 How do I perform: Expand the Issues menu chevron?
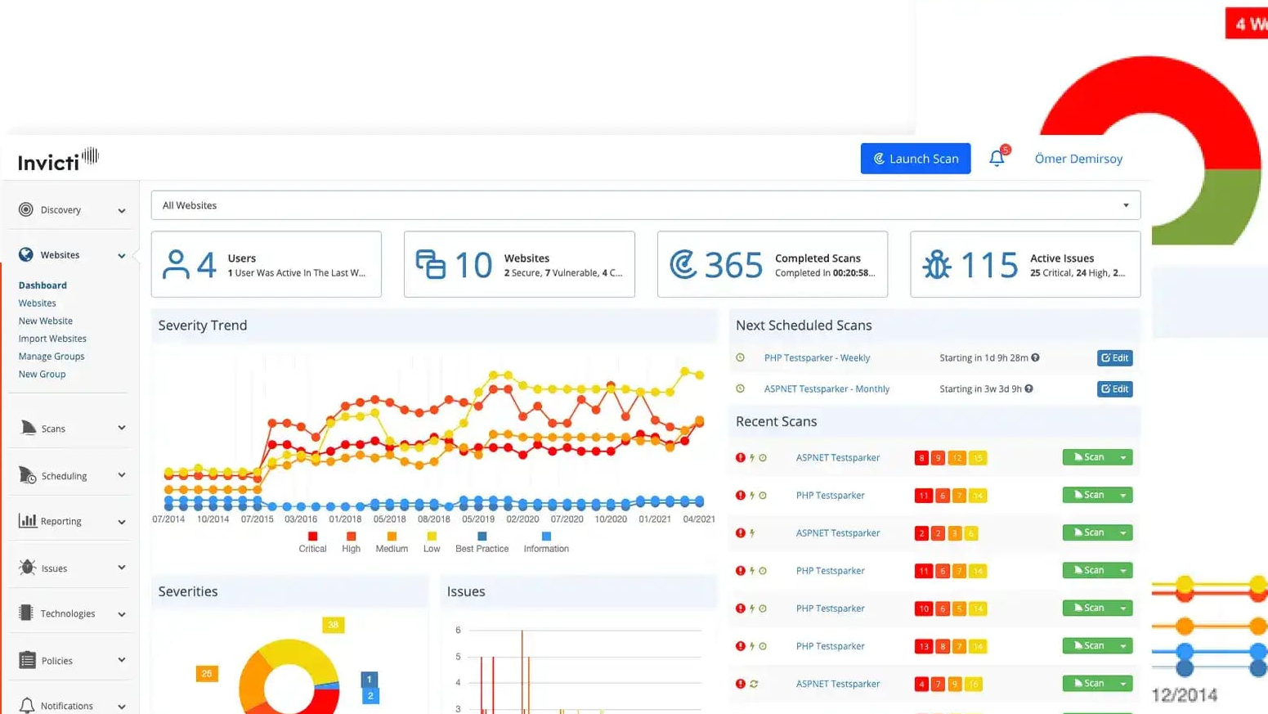(x=122, y=568)
